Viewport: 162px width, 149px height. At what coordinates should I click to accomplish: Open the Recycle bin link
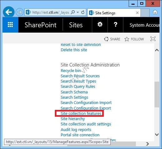[x=71, y=71]
